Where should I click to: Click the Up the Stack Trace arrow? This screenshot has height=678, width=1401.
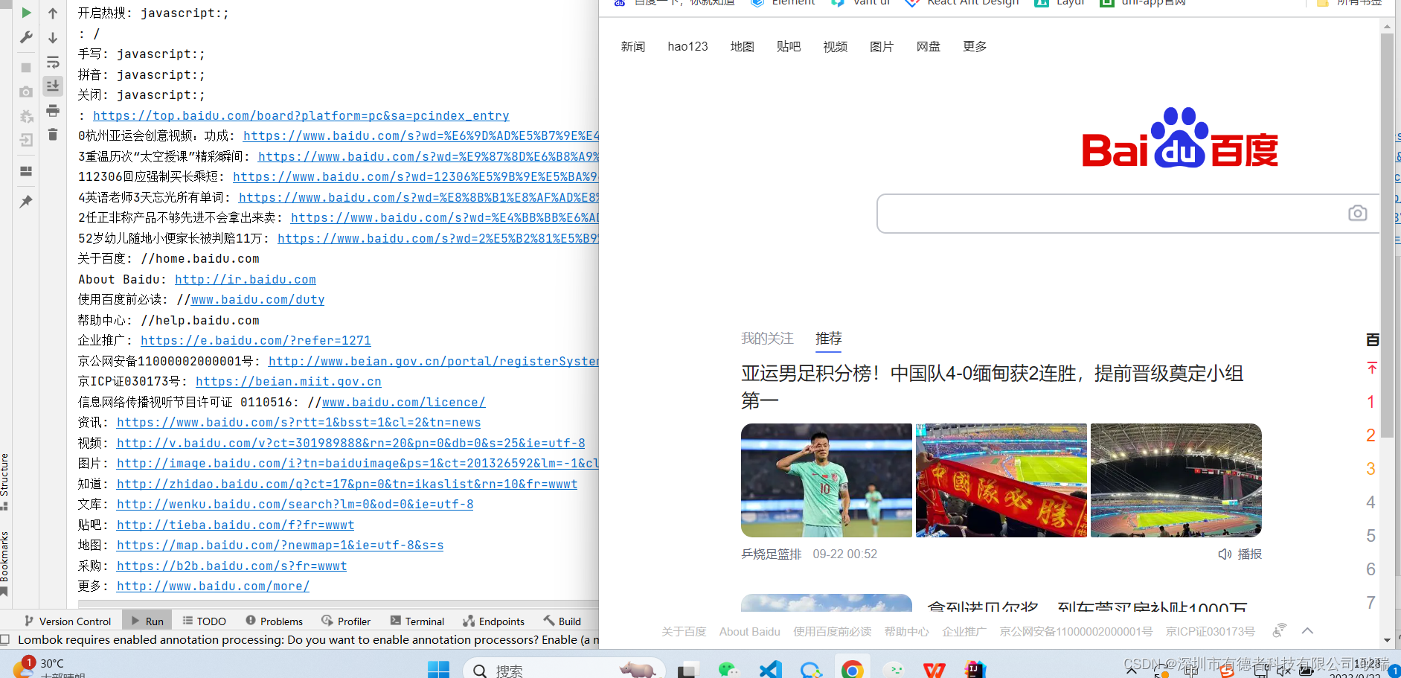point(53,13)
